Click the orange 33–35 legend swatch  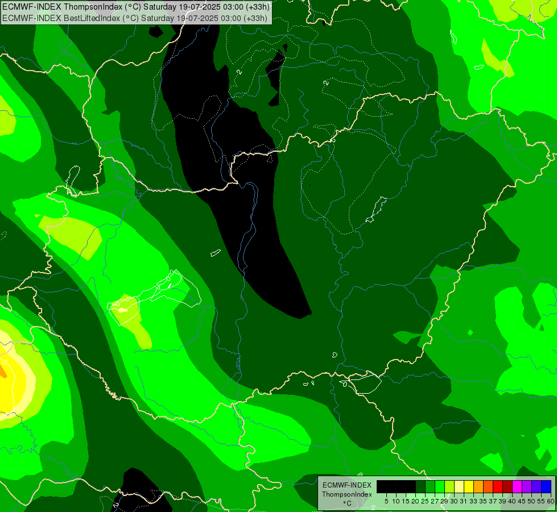tap(478, 486)
